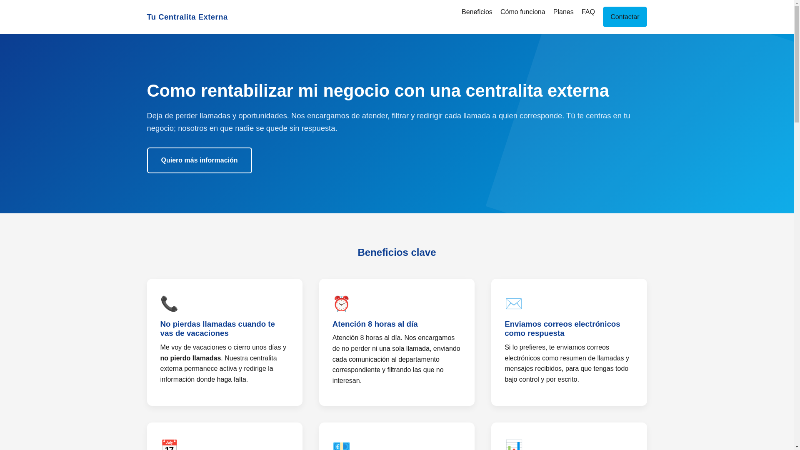
Task: Click the hero heading Como rentabilizar mi negocio
Action: pyautogui.click(x=377, y=91)
